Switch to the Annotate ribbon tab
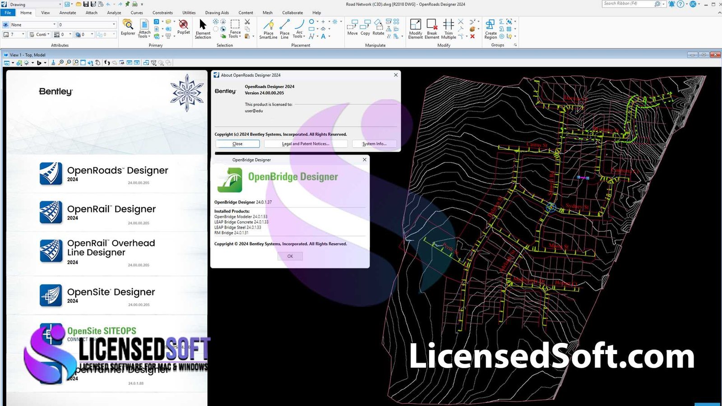 (68, 13)
